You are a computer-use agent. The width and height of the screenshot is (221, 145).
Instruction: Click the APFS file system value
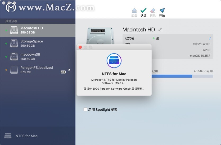pyautogui.click(x=206, y=50)
